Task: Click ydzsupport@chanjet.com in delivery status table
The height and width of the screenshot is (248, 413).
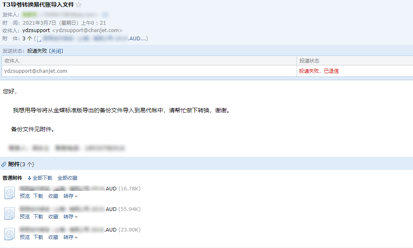Action: pyautogui.click(x=35, y=71)
